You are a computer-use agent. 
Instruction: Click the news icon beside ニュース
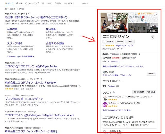[x=43, y=3]
